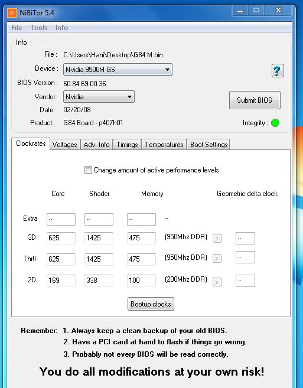Click the 3D Shader field showing 1425

99,238
